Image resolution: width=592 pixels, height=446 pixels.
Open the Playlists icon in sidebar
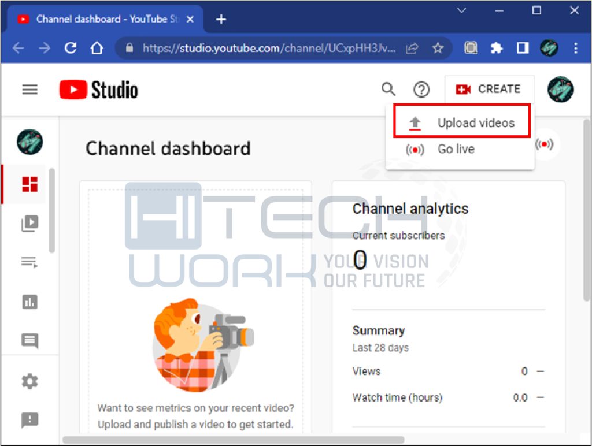(x=29, y=262)
